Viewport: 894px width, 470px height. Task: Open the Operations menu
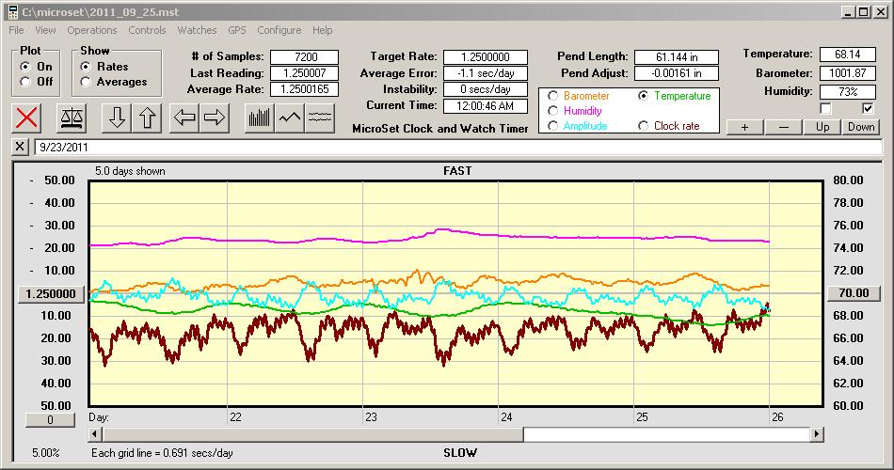click(92, 30)
